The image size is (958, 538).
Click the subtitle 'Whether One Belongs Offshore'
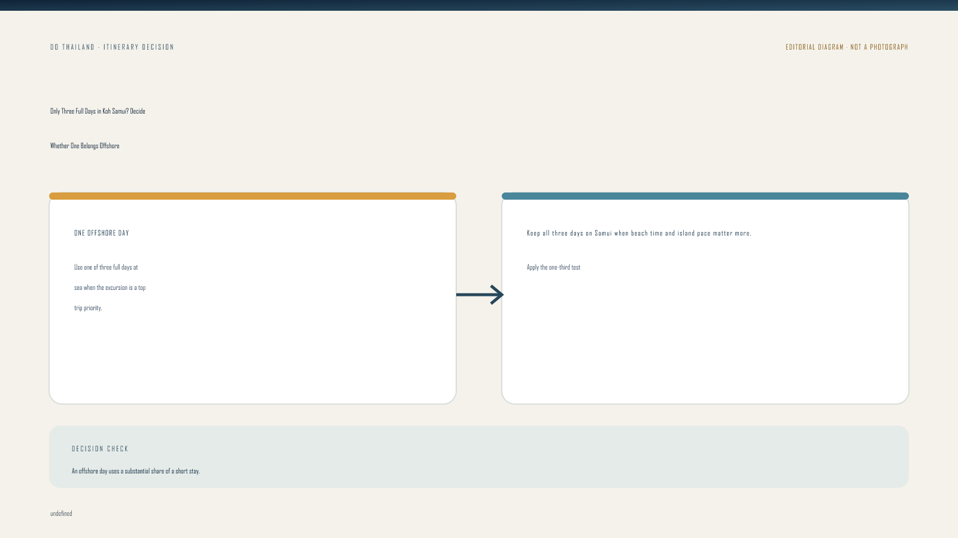84,146
